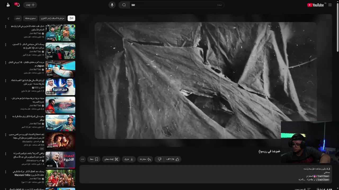The height and width of the screenshot is (190, 339).
Task: Open the hamburger guide menu
Action: point(330,5)
